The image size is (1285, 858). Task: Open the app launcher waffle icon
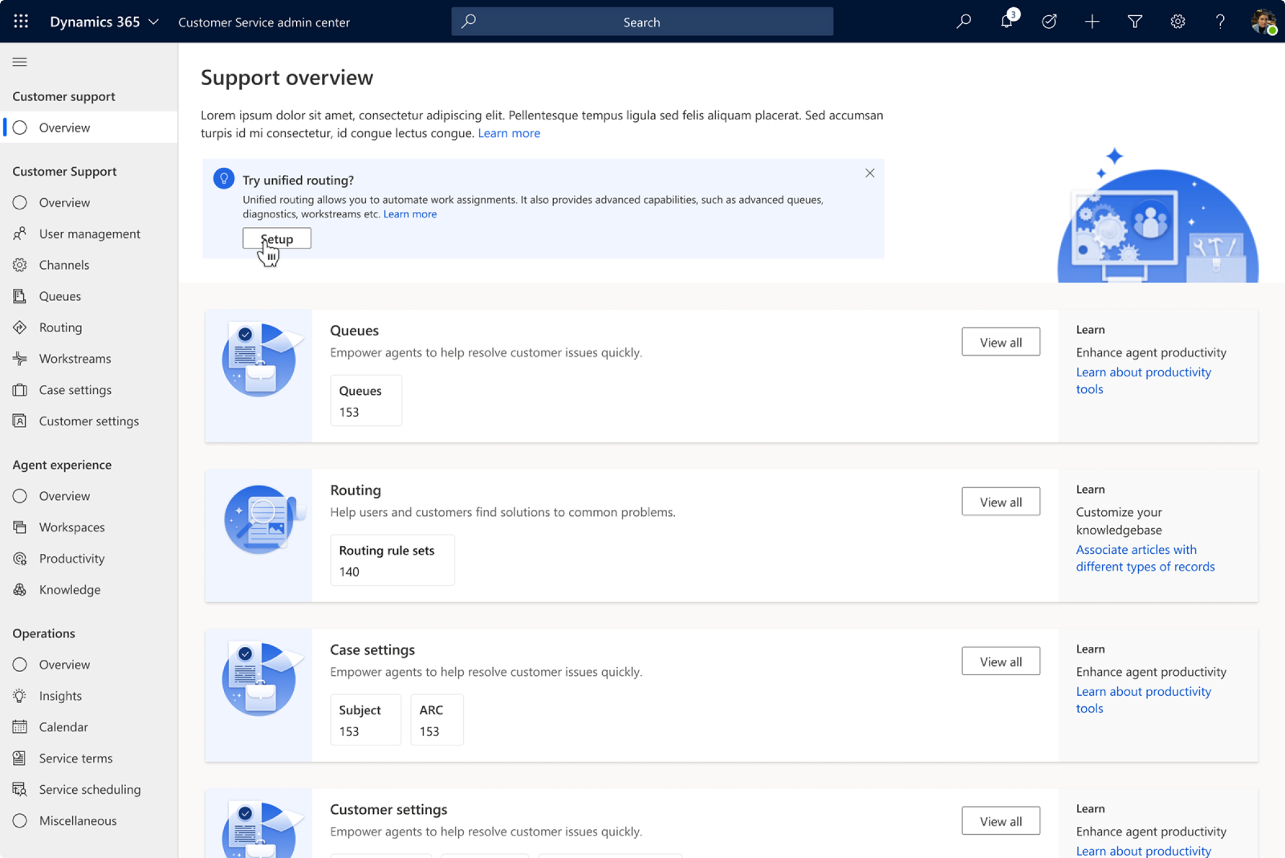21,21
